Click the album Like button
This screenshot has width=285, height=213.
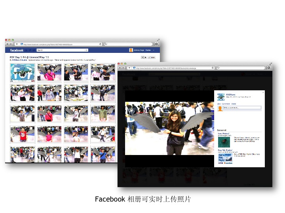coord(152,58)
